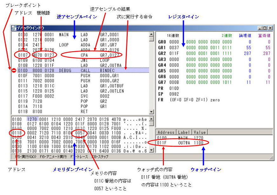The height and width of the screenshot is (195, 277).
Task: Click the Label column header in watch pane
Action: coord(184,132)
